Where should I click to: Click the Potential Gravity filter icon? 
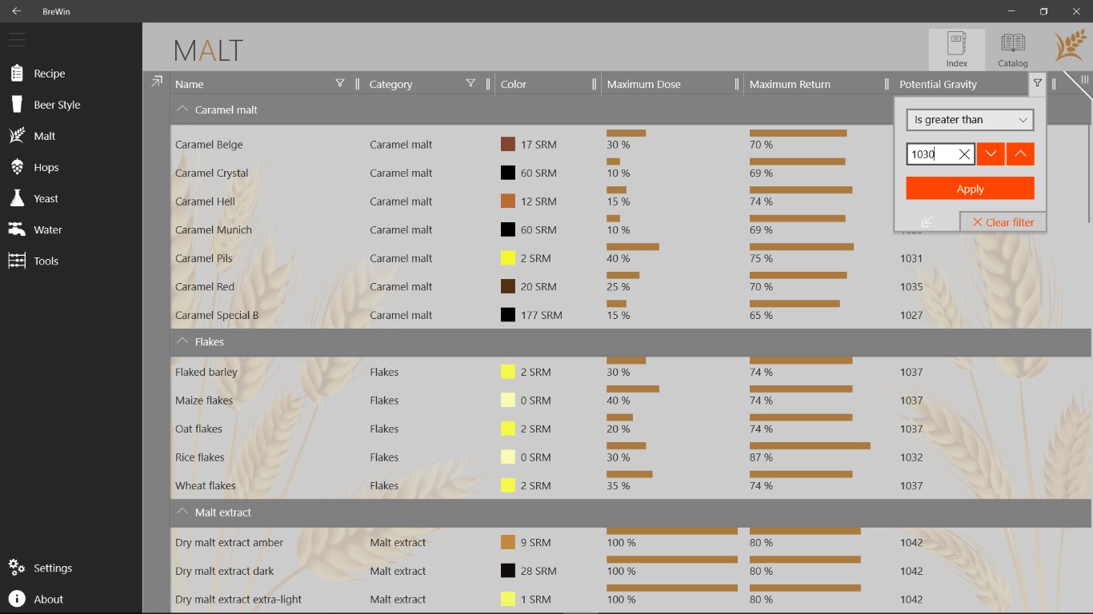pyautogui.click(x=1037, y=83)
